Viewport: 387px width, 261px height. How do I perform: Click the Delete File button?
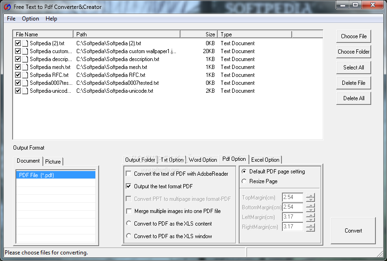(x=354, y=83)
